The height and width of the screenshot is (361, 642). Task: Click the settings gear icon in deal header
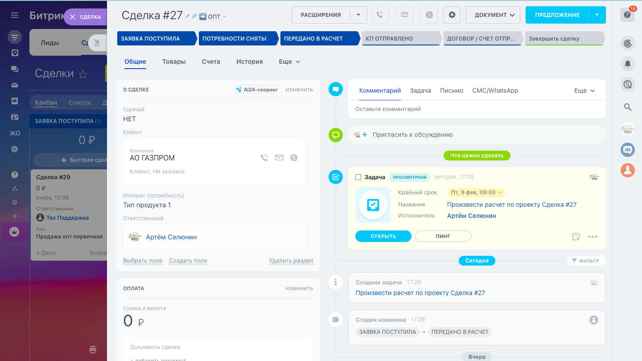452,15
